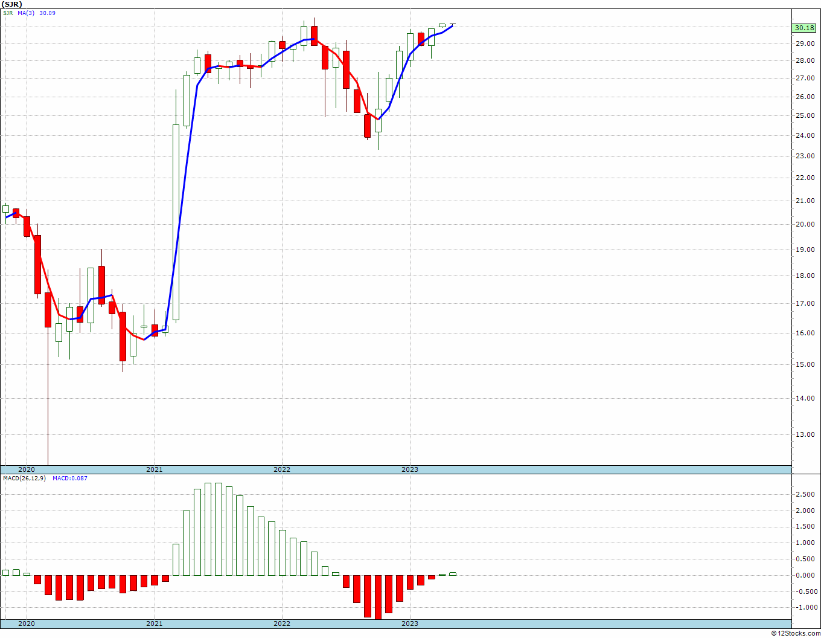This screenshot has height=638, width=821.
Task: Select the 29.00 price axis label
Action: [805, 43]
